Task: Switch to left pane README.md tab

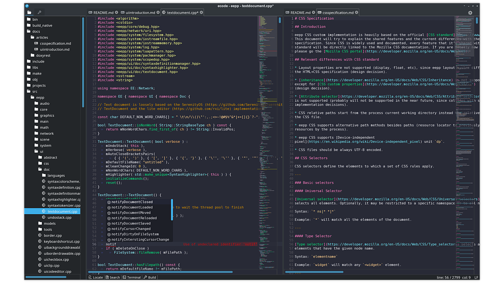Action: coord(103,12)
